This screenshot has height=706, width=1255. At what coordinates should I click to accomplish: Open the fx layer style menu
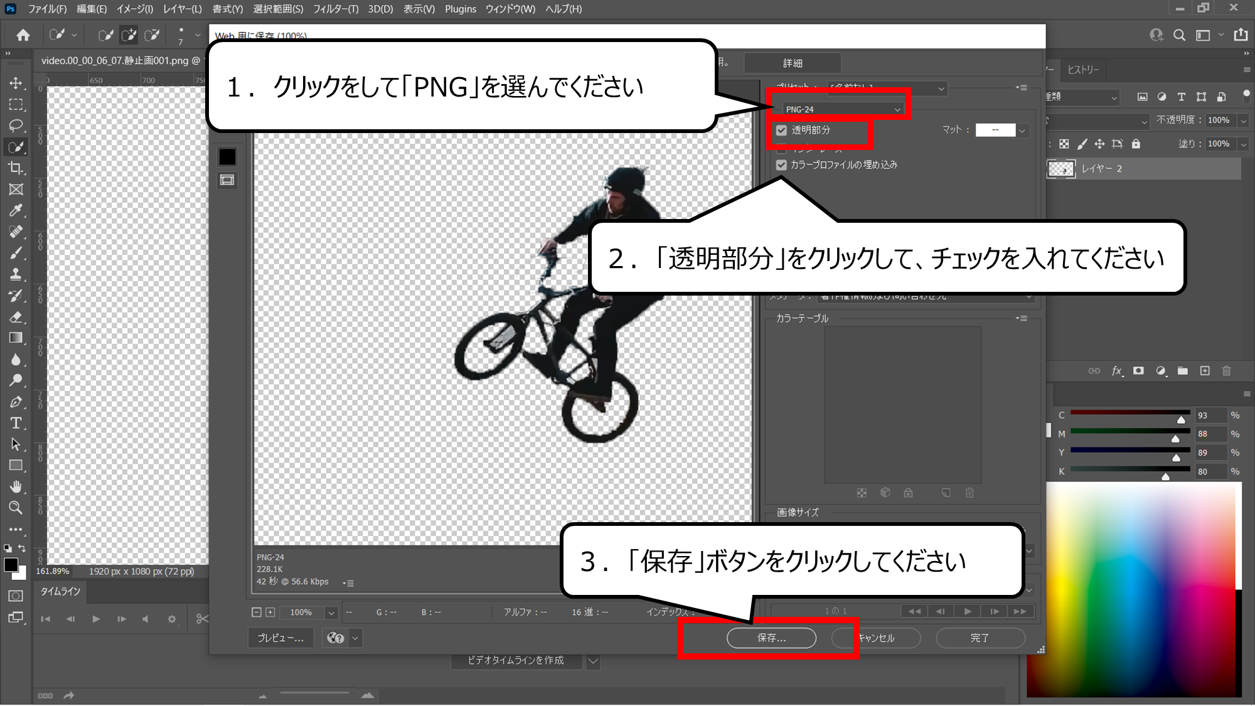(1117, 371)
